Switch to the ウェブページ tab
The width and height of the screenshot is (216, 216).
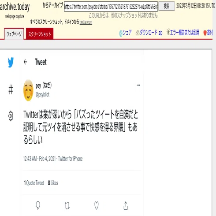(x=14, y=34)
